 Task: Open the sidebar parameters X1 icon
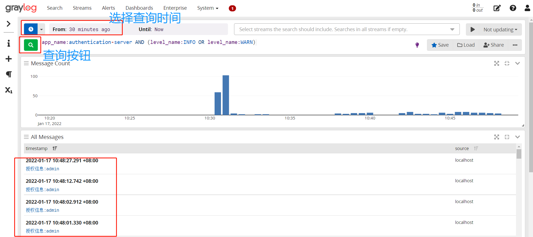click(x=9, y=90)
